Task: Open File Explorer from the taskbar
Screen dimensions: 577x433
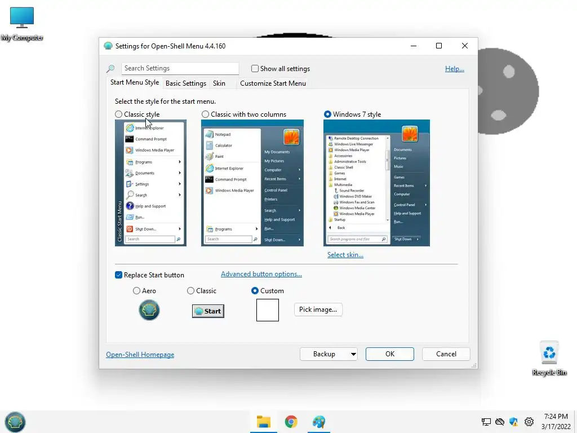Action: (264, 422)
